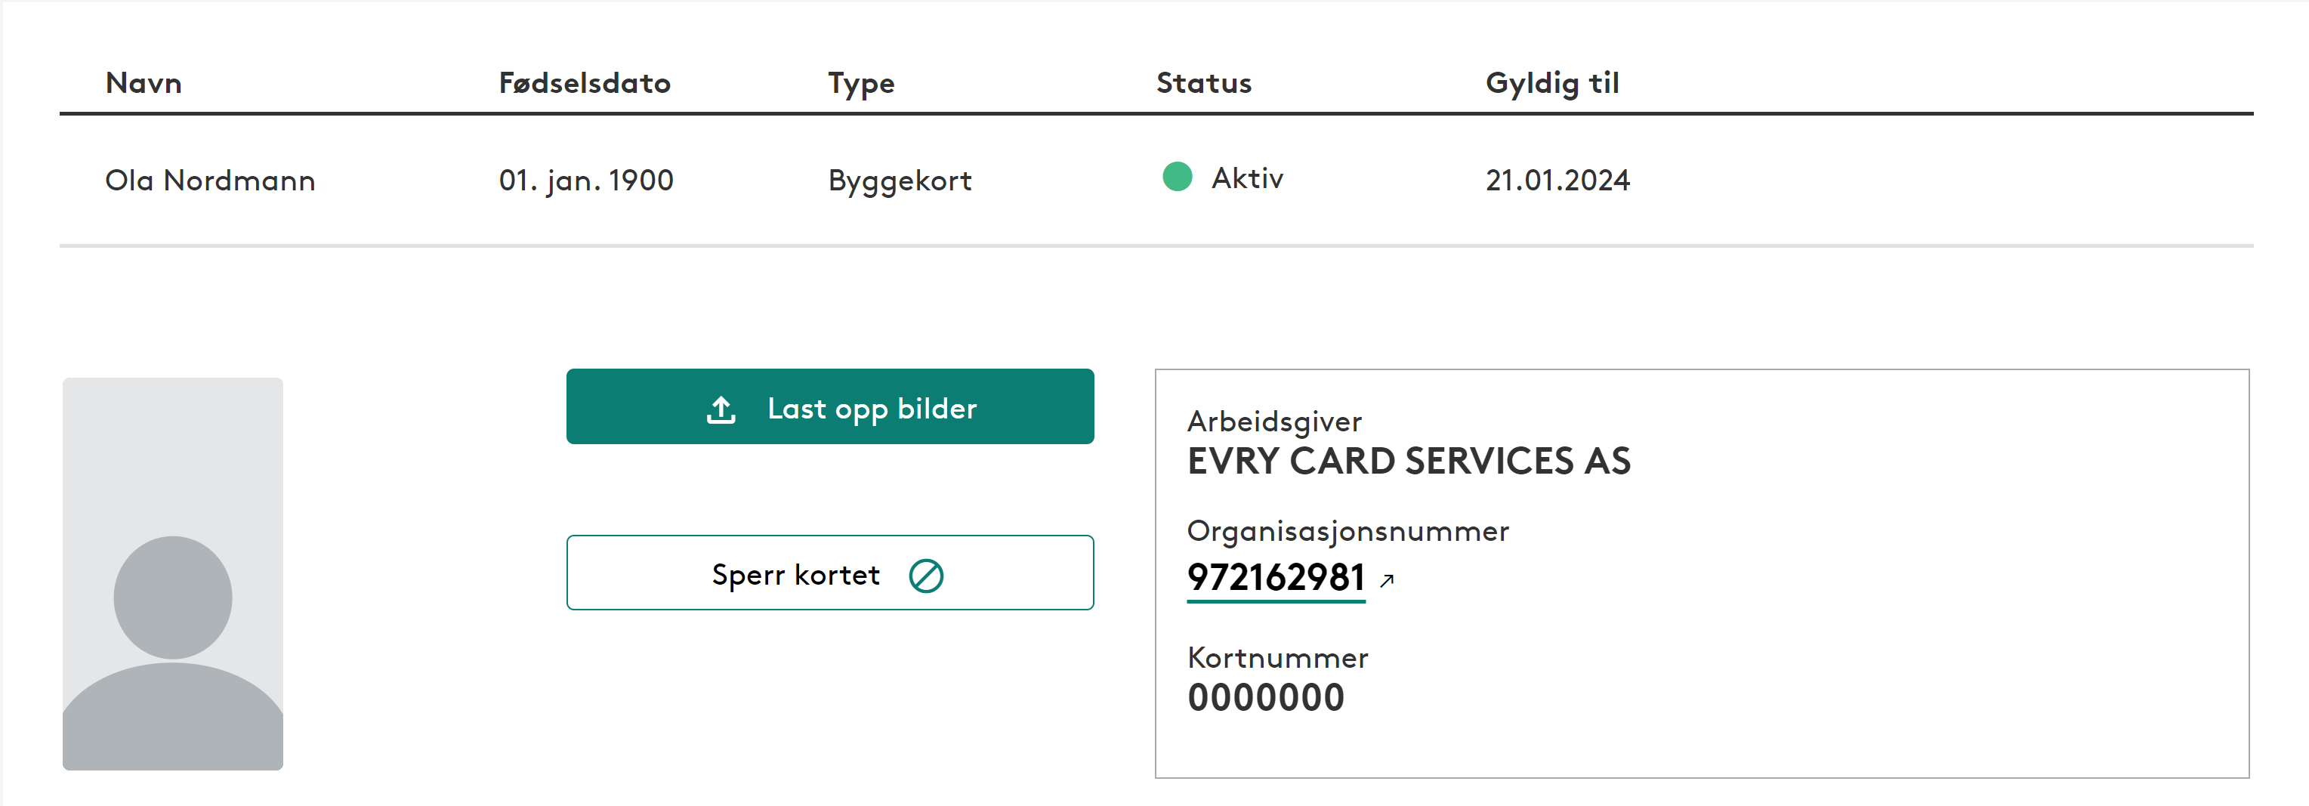Click the card number 0000000

[x=1266, y=697]
